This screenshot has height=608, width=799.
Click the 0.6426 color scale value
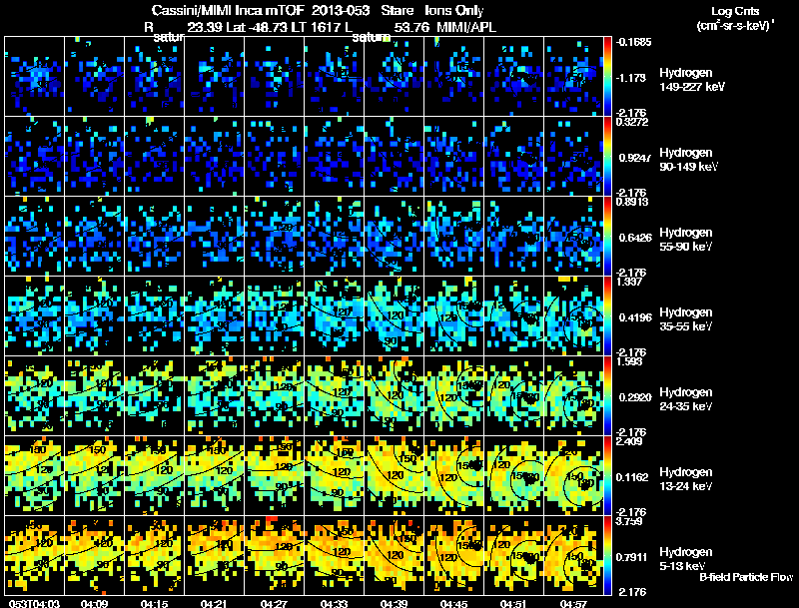(635, 238)
